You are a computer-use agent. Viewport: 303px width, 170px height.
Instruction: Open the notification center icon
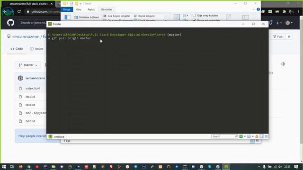coord(296,167)
